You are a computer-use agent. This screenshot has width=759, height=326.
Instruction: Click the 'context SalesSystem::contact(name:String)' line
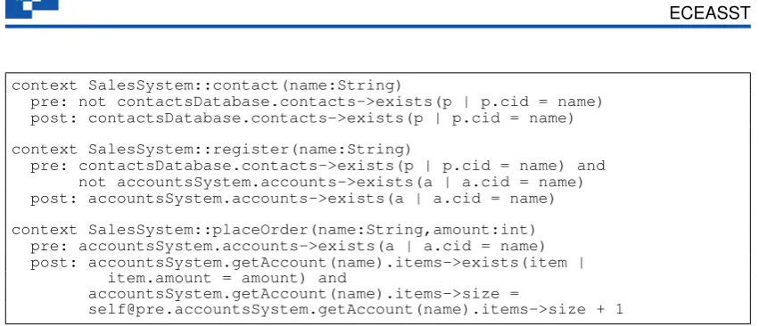[x=207, y=86]
